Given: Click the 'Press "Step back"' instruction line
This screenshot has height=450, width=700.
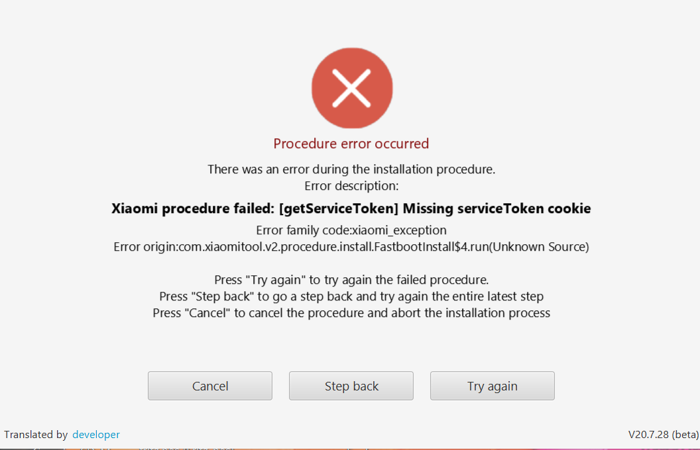Looking at the screenshot, I should point(351,296).
